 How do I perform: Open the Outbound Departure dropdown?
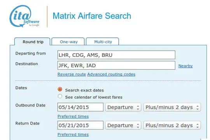[123, 107]
